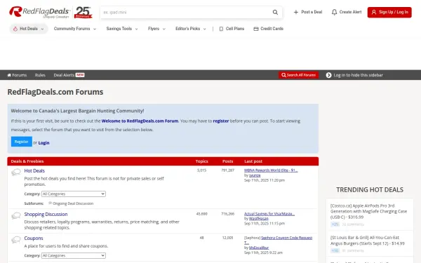Click the speech bubble icon for Coupons forum

click(16, 239)
